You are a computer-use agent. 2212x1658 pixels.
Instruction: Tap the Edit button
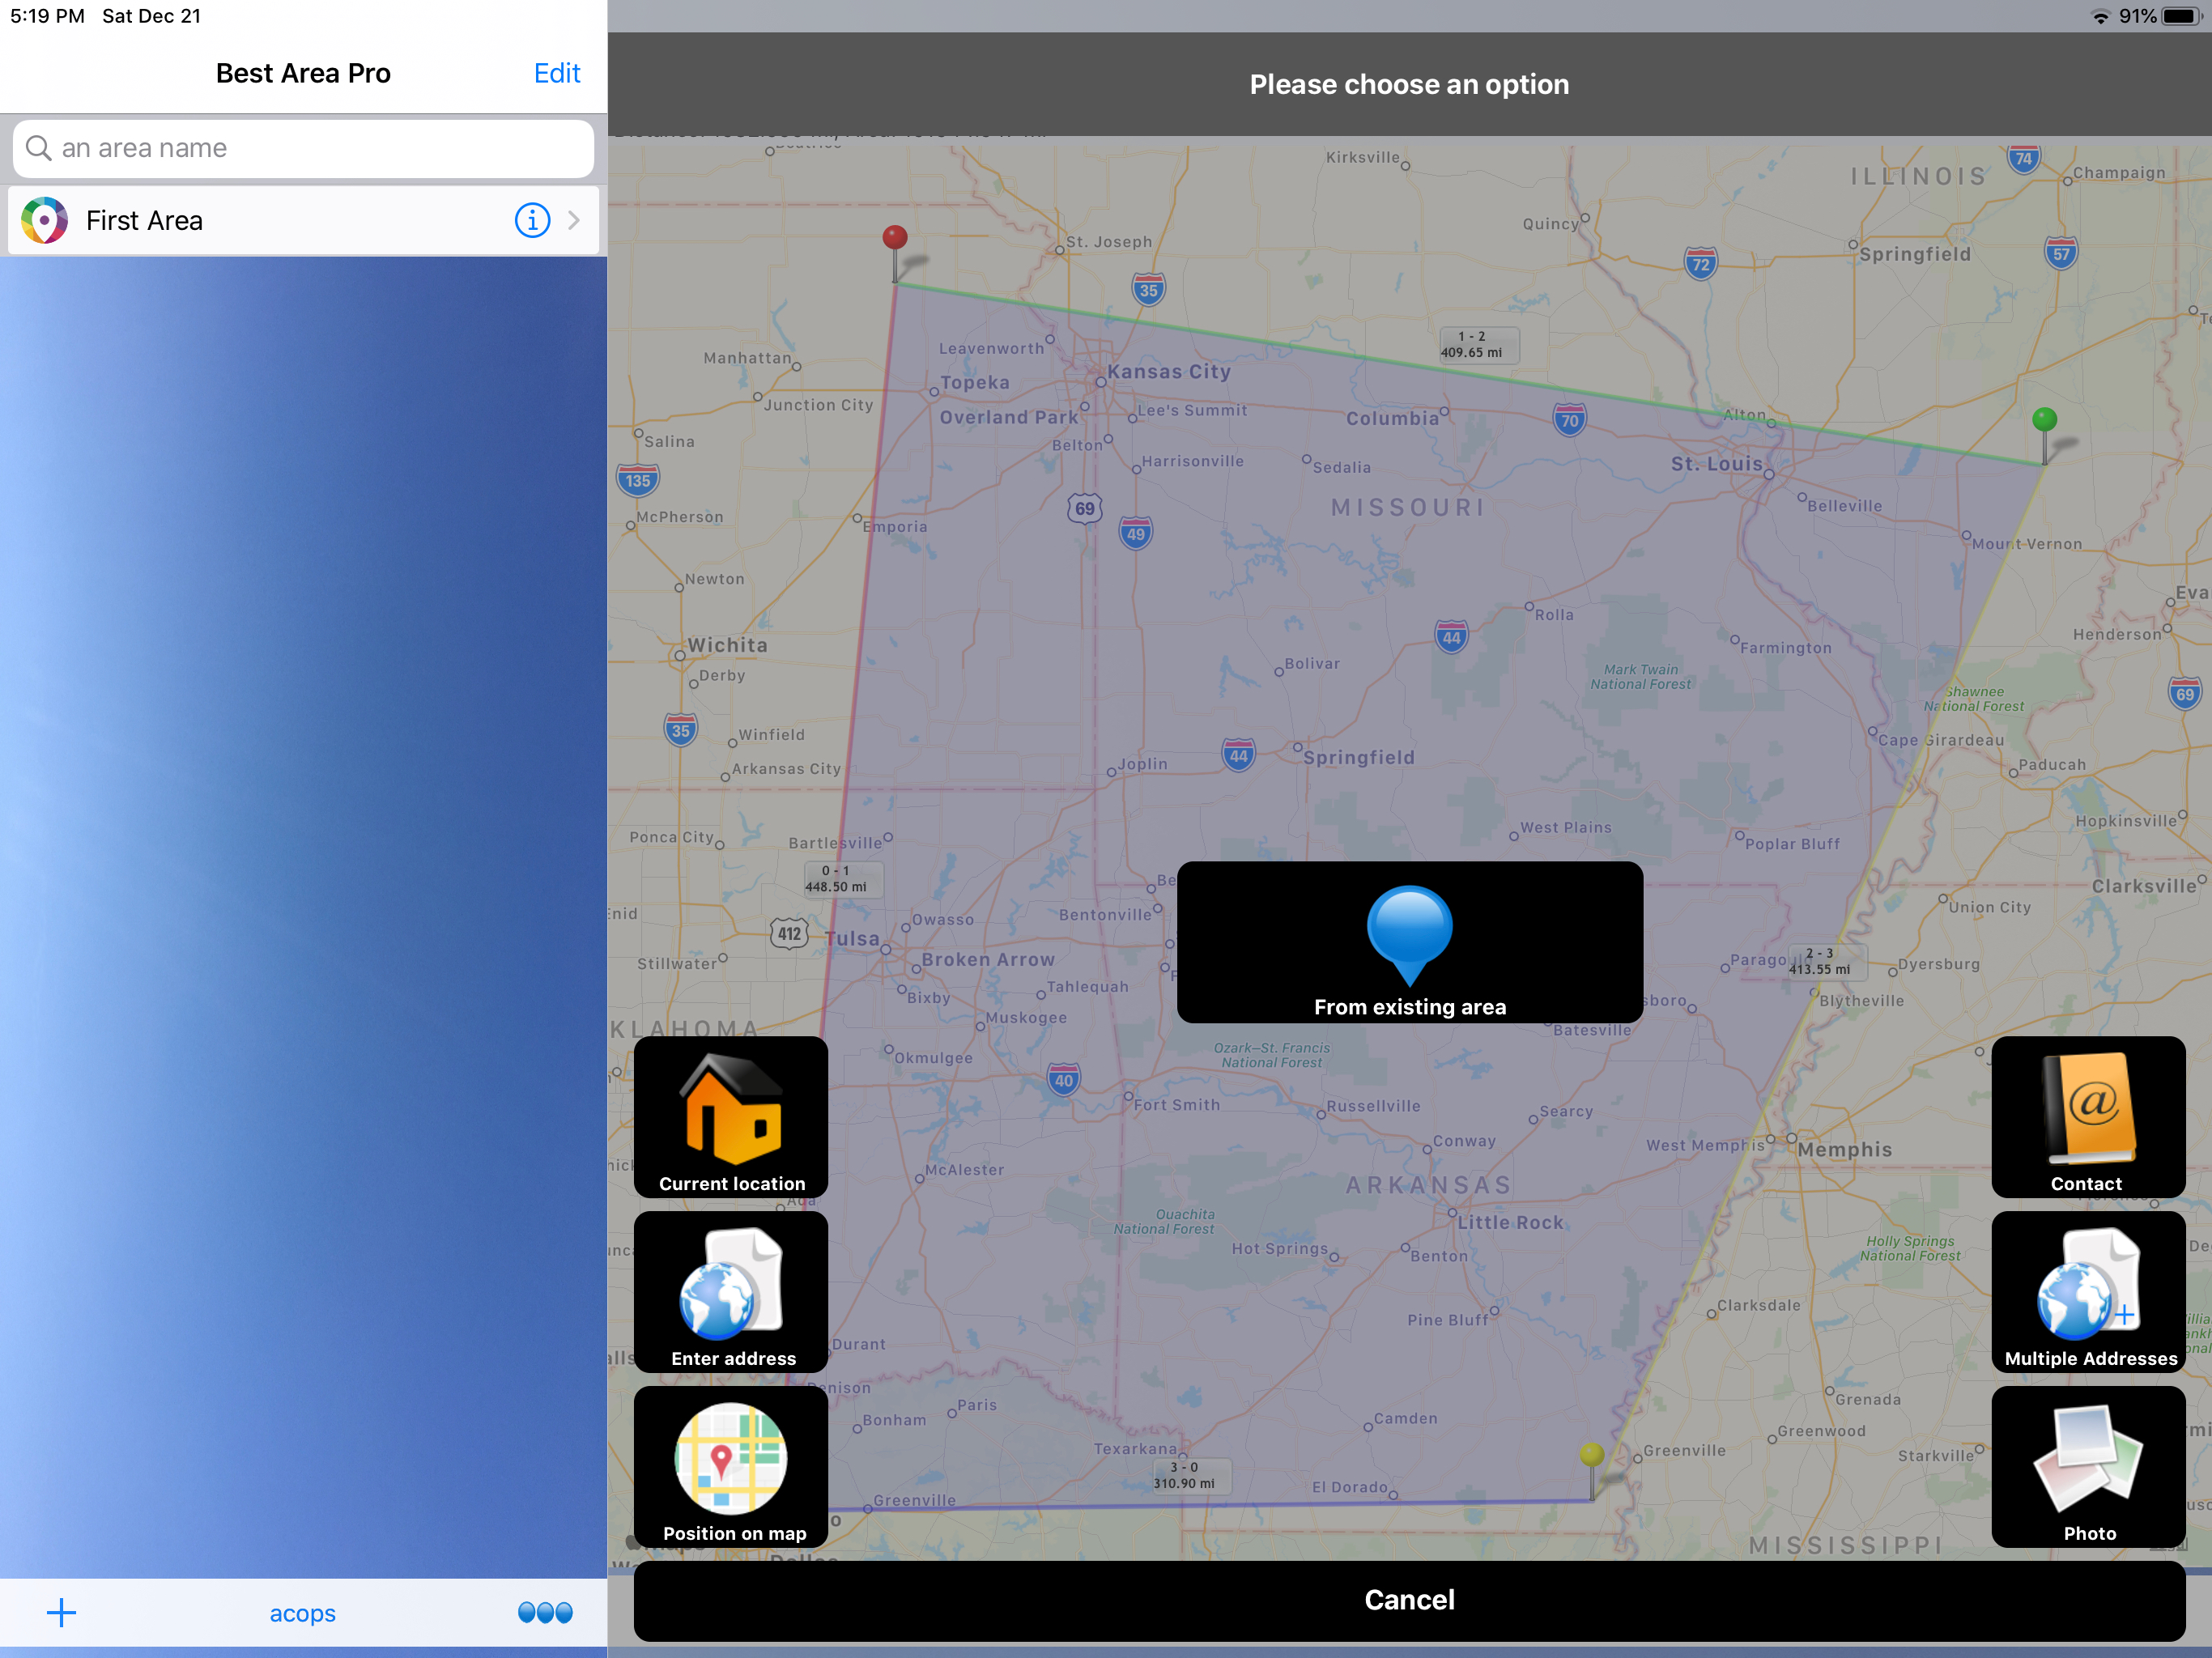coord(556,73)
